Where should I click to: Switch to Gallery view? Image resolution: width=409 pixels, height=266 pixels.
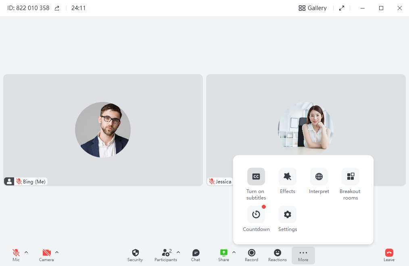[x=312, y=8]
